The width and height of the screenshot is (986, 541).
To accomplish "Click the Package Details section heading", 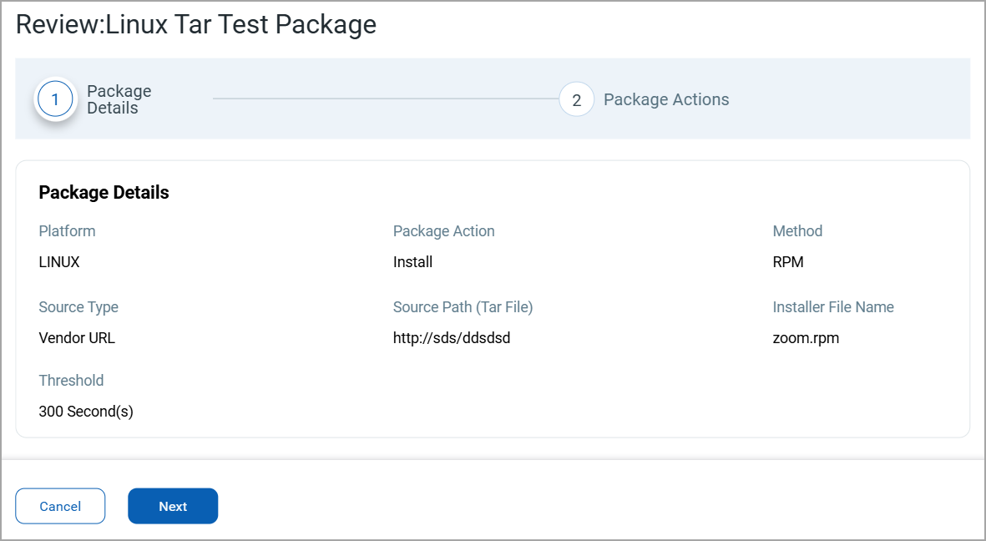I will (104, 193).
